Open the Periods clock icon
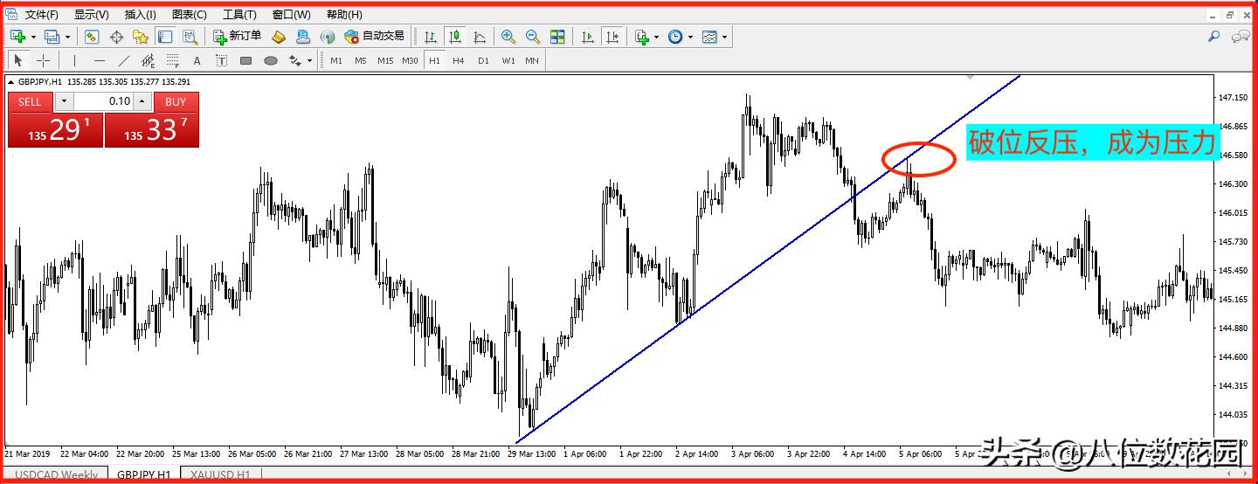Viewport: 1258px width, 484px height. pyautogui.click(x=675, y=37)
